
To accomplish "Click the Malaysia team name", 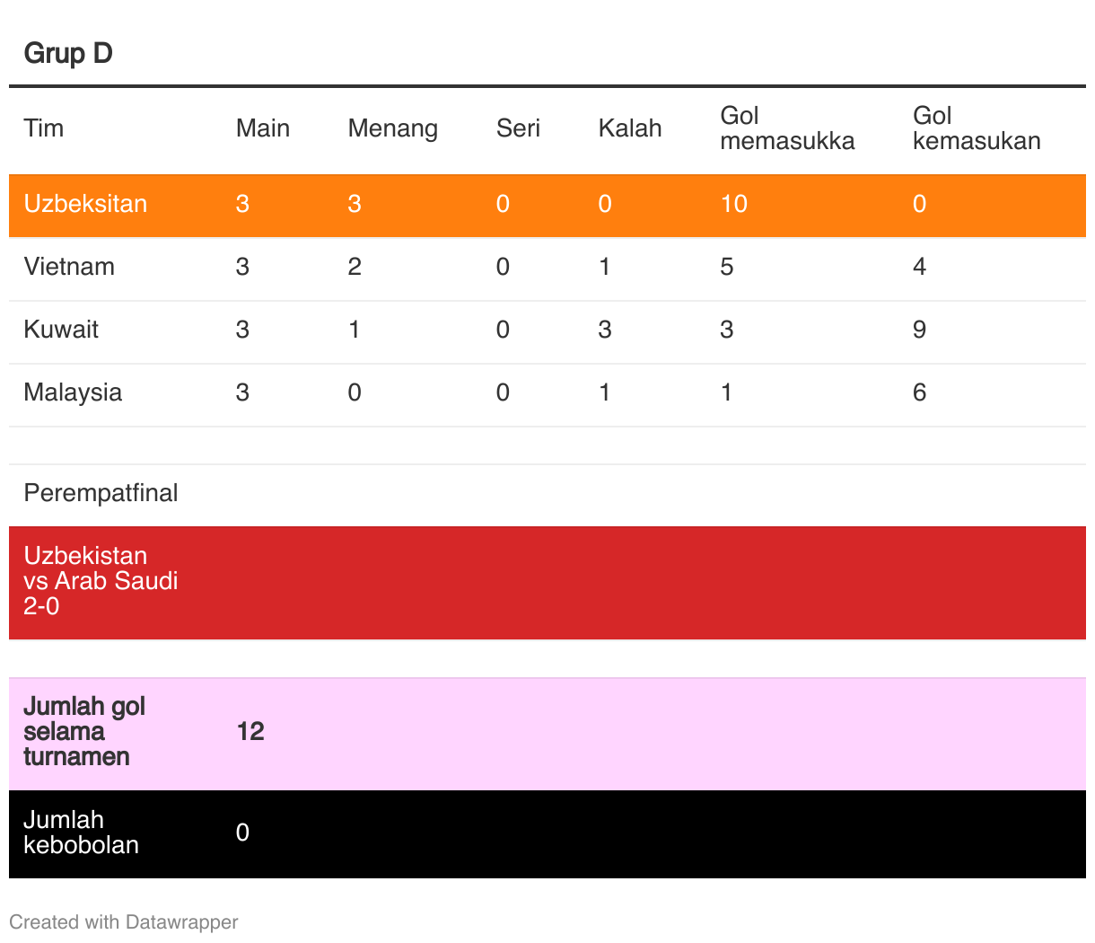I will point(73,392).
